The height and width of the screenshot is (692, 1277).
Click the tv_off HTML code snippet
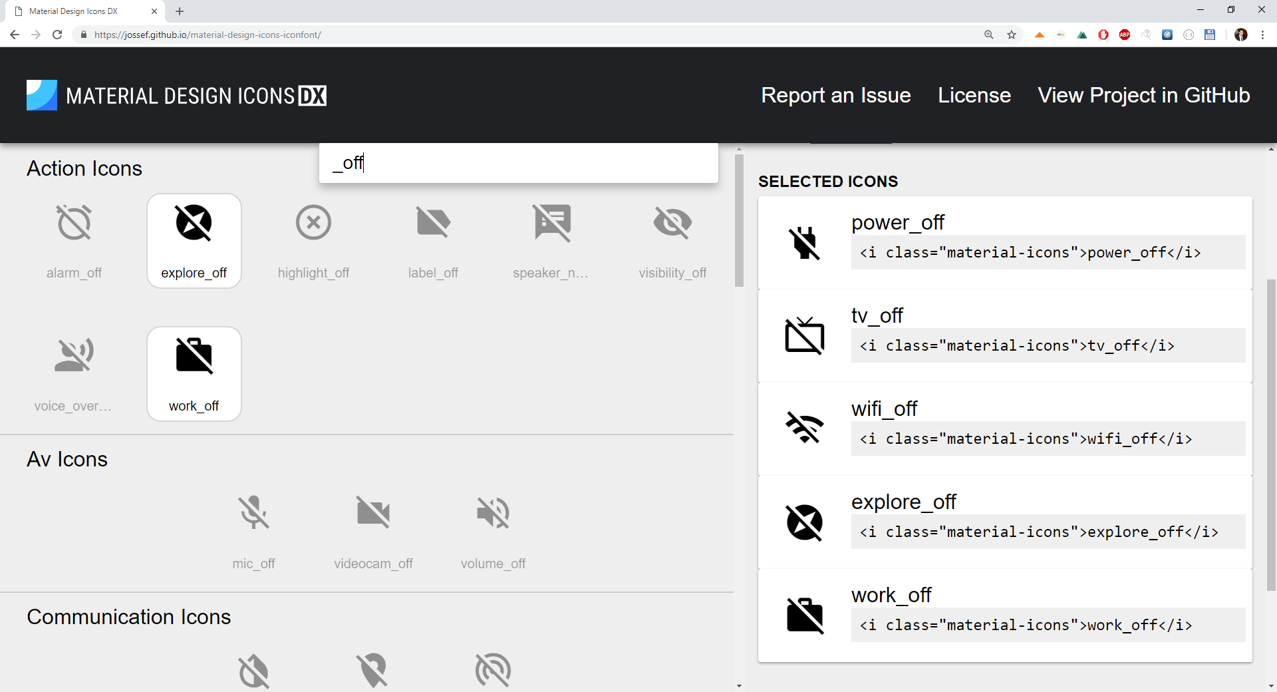click(1048, 345)
